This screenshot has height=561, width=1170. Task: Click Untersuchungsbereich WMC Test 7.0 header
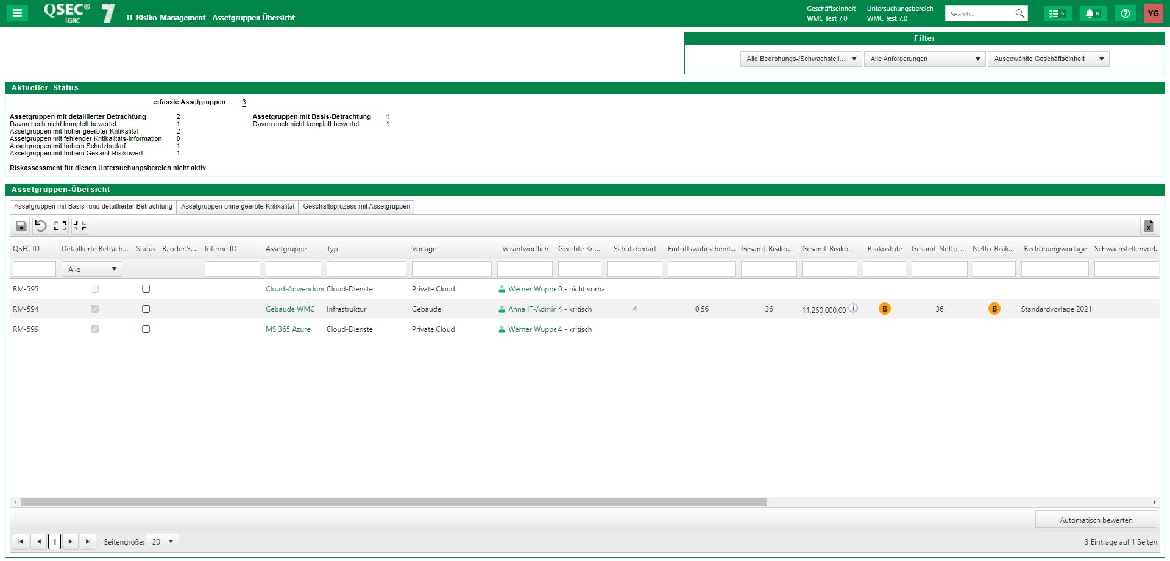point(900,13)
